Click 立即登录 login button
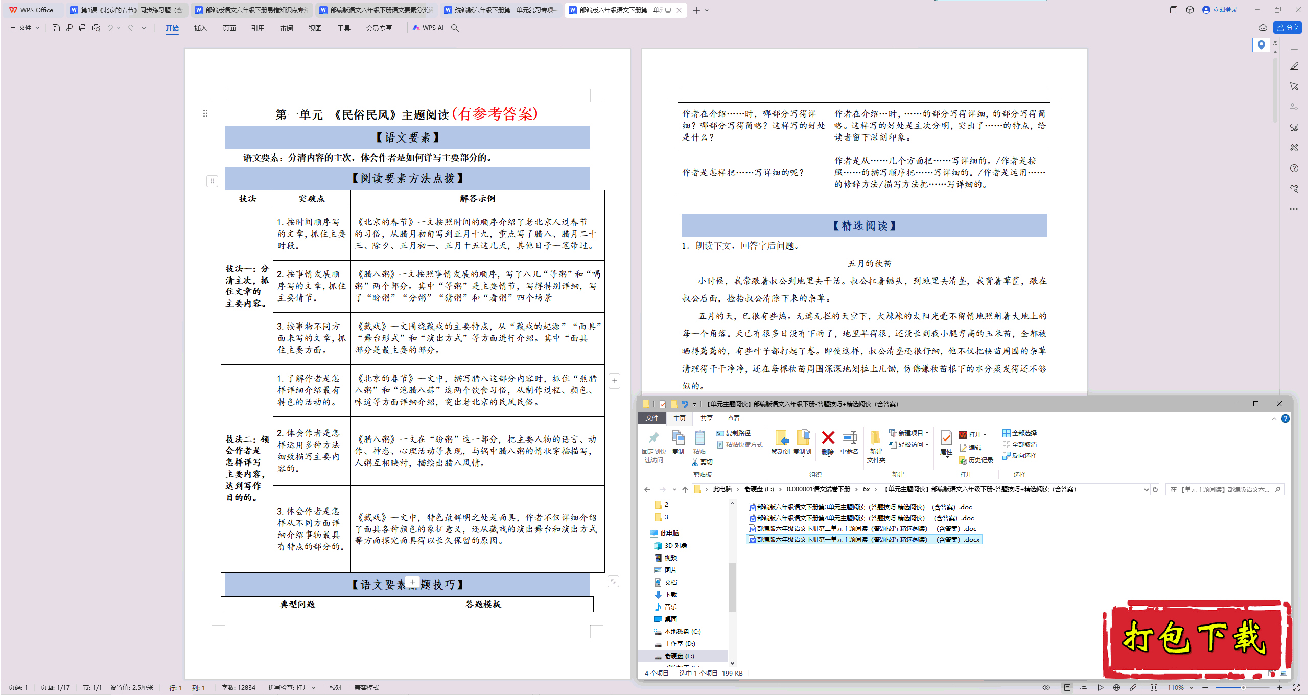This screenshot has width=1308, height=695. (1220, 10)
